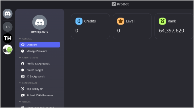The height and width of the screenshot is (108, 194).
Task: Click the Credits card label
Action: point(90,21)
